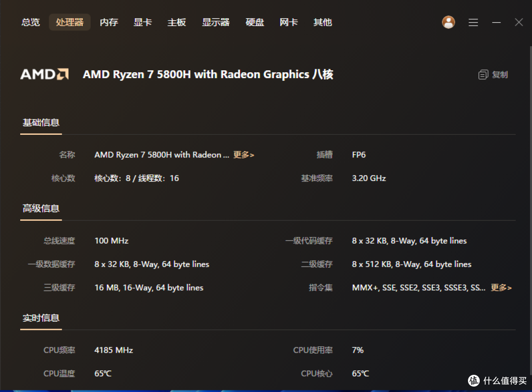Select CPU frequency value 4185 MHz
This screenshot has height=392, width=532.
pyautogui.click(x=114, y=350)
